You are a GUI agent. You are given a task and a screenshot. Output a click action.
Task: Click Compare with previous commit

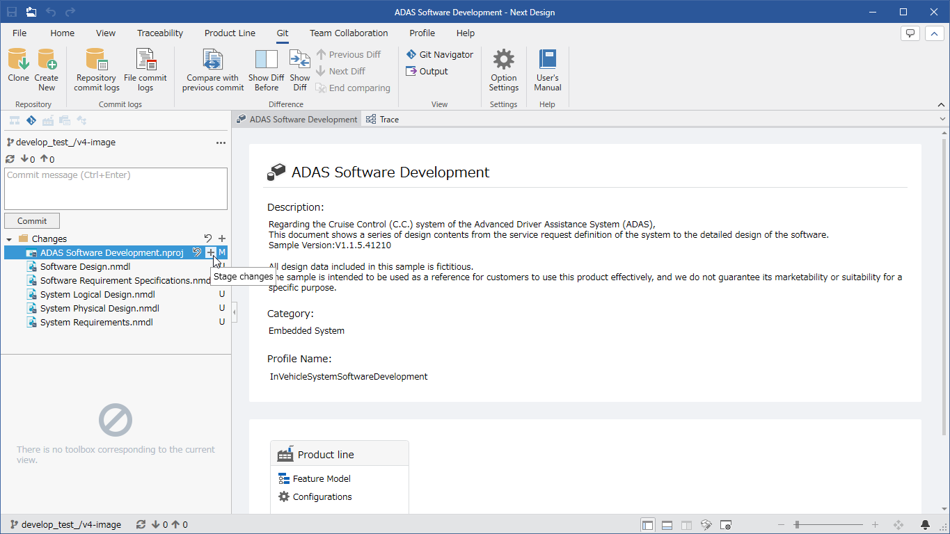pyautogui.click(x=213, y=70)
